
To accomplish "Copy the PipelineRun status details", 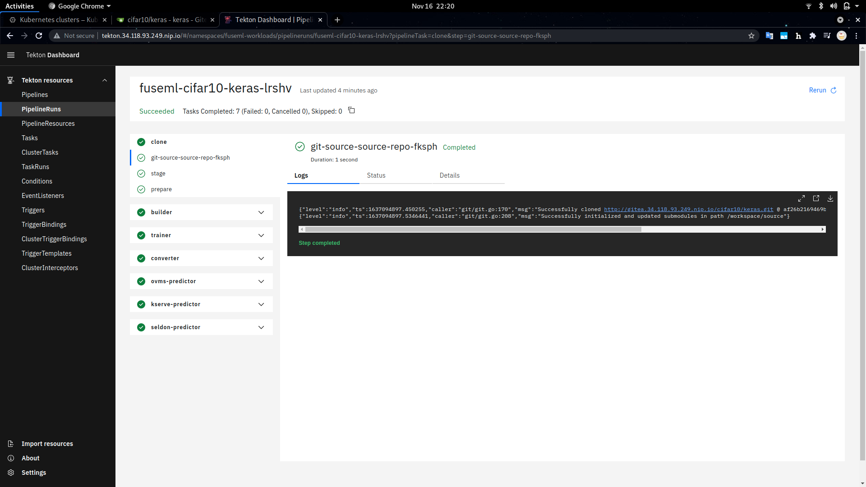I will tap(351, 110).
